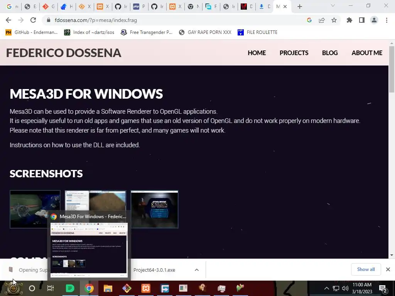The image size is (395, 296).
Task: Open the Start menu gear button
Action: click(x=13, y=288)
